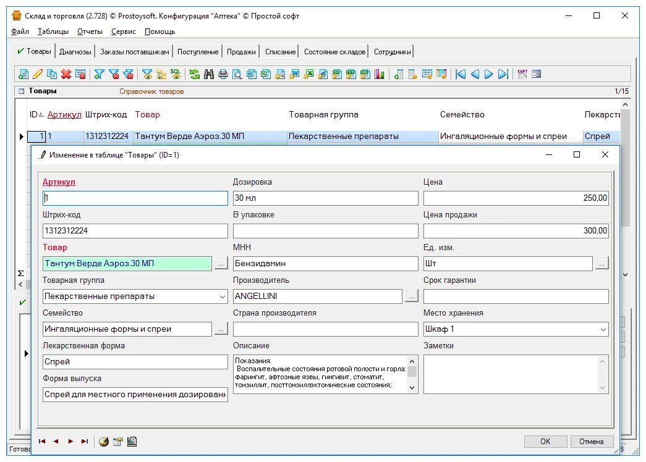Image resolution: width=646 pixels, height=462 pixels.
Task: Click the empty Страна производителя field
Action: coord(325,329)
